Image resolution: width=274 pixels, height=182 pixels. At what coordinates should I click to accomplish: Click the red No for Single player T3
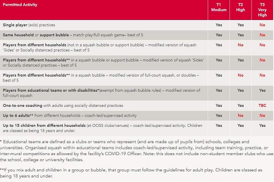[x=262, y=25]
